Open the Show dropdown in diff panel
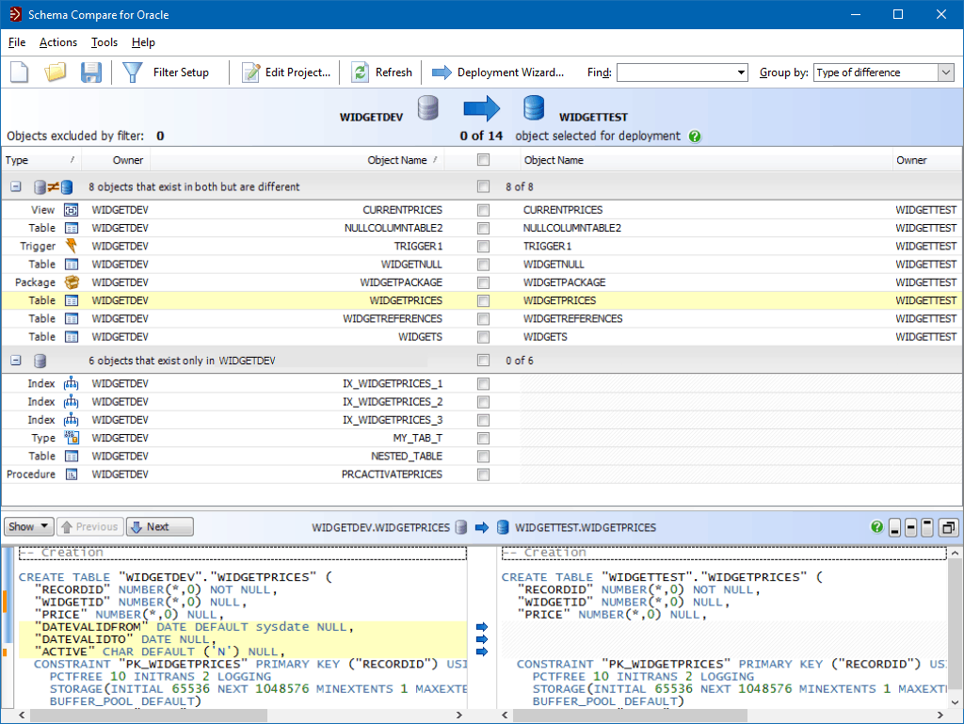Screen dimensions: 964x724 point(28,527)
